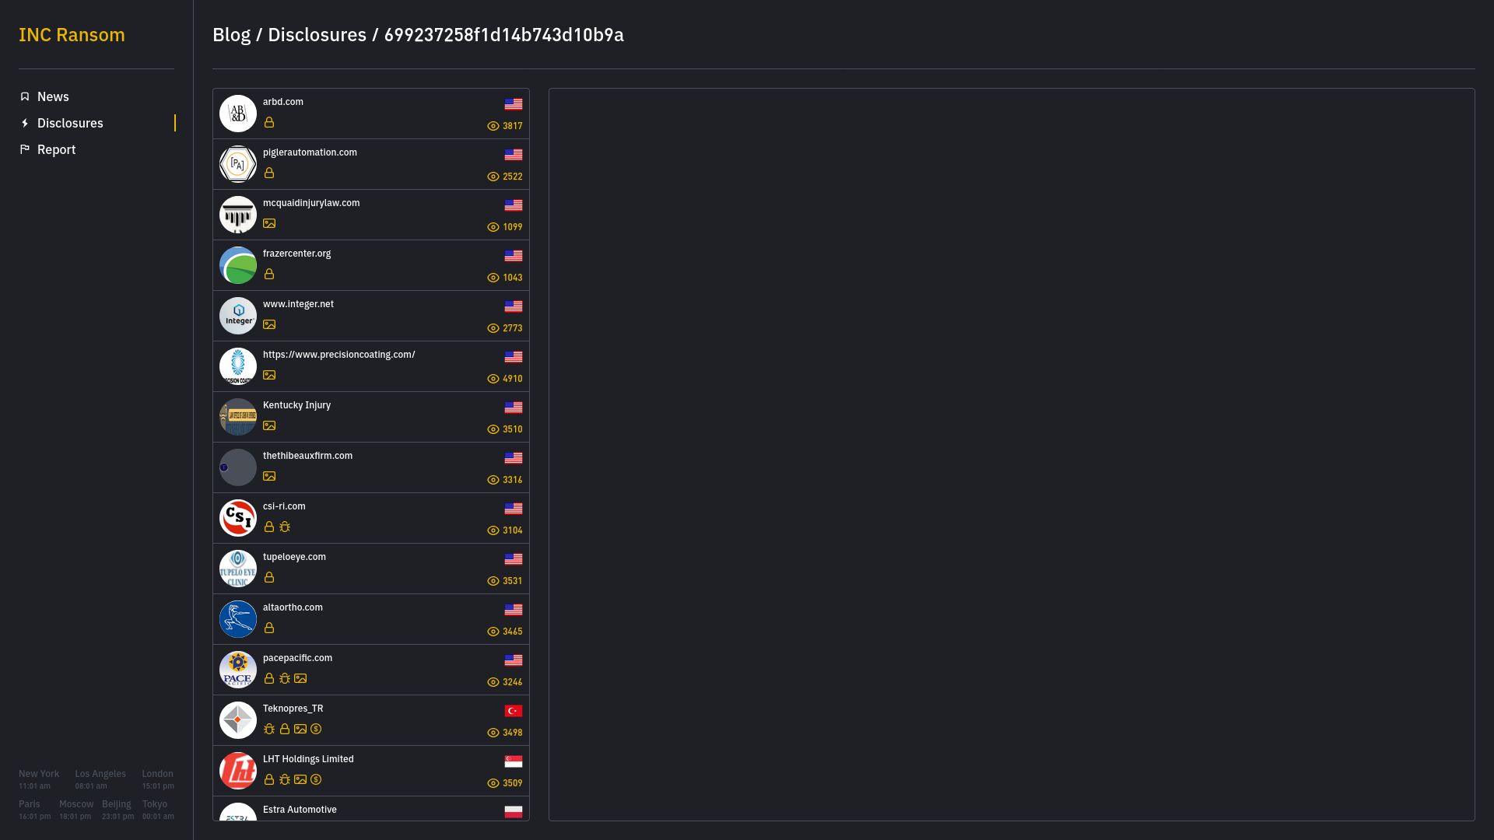Select Report in the sidebar menu
This screenshot has width=1494, height=840.
click(x=56, y=149)
